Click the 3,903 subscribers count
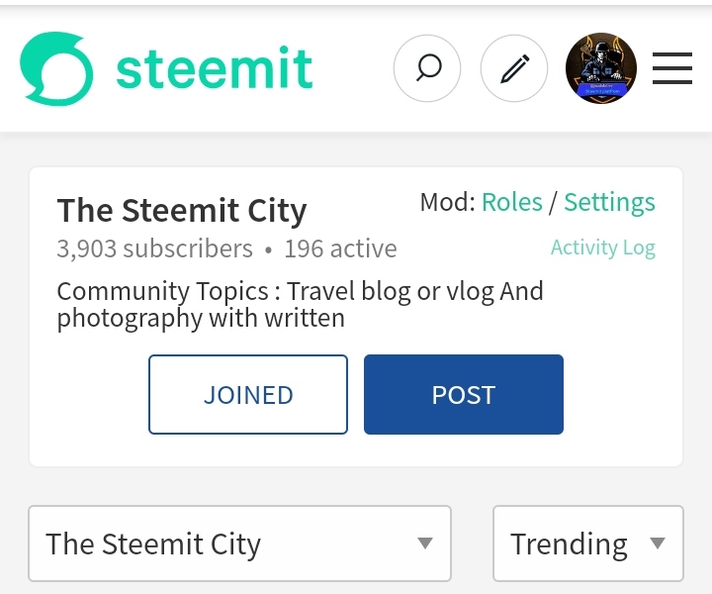712x594 pixels. click(x=154, y=248)
